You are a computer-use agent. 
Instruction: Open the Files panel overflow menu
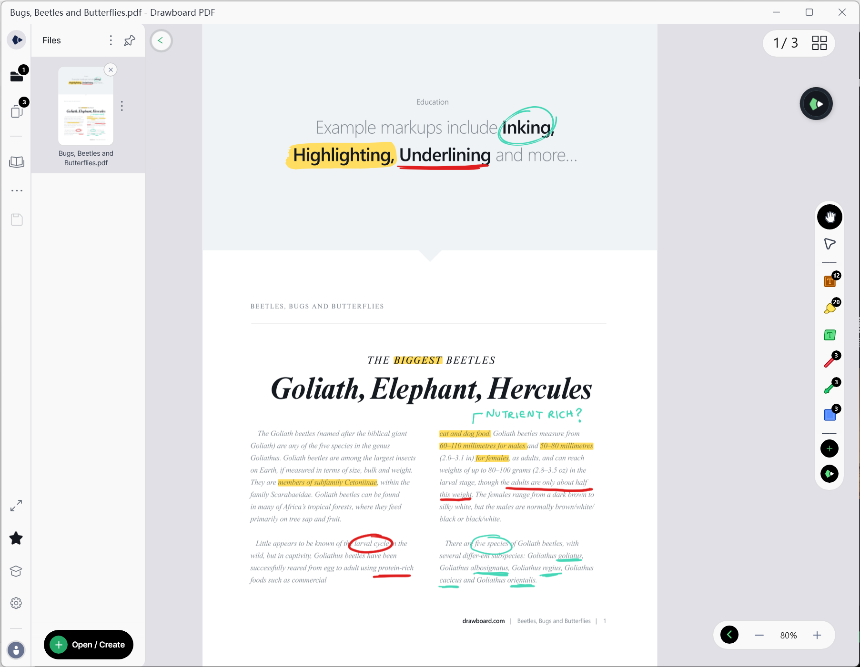point(111,40)
